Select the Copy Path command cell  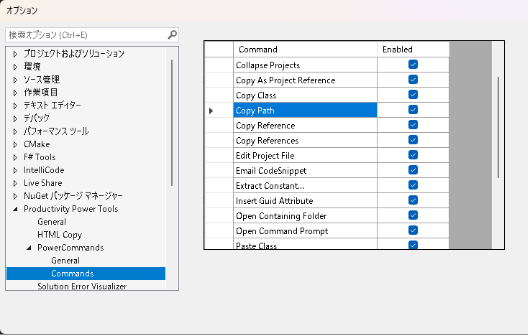(x=305, y=111)
